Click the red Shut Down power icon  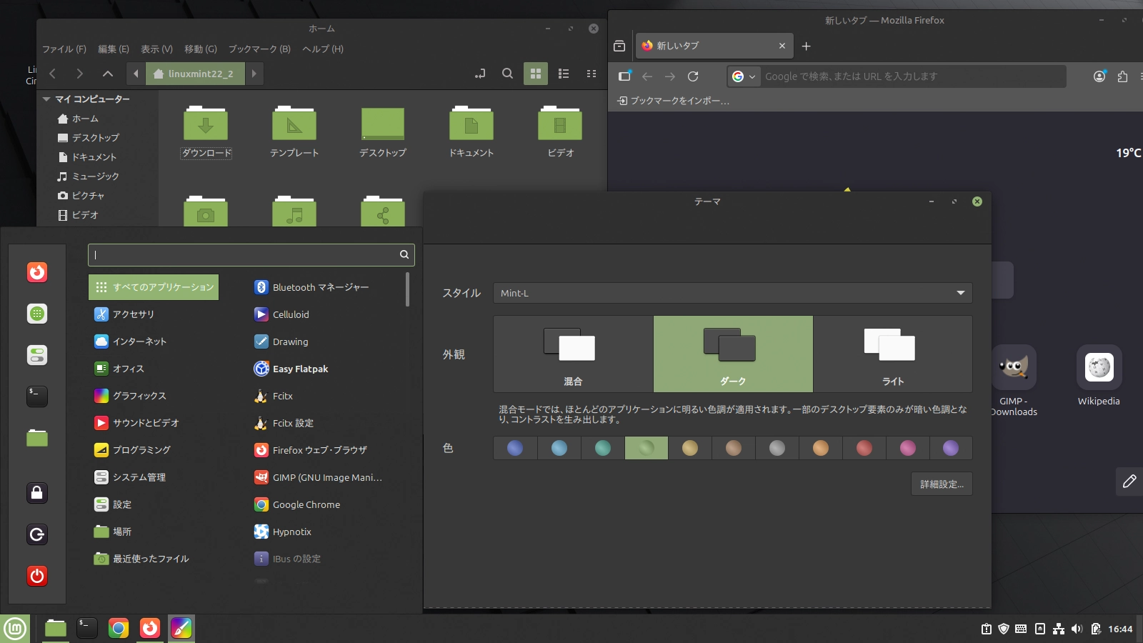click(x=37, y=576)
